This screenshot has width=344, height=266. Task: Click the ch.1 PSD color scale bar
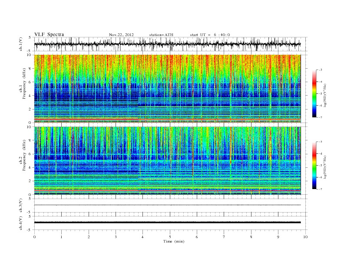(314, 93)
